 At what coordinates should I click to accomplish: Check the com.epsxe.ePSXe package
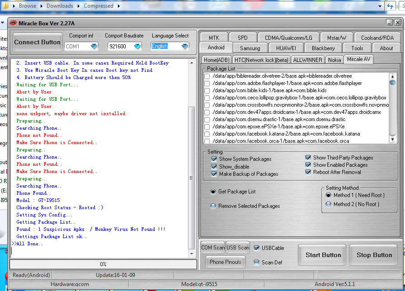click(207, 127)
